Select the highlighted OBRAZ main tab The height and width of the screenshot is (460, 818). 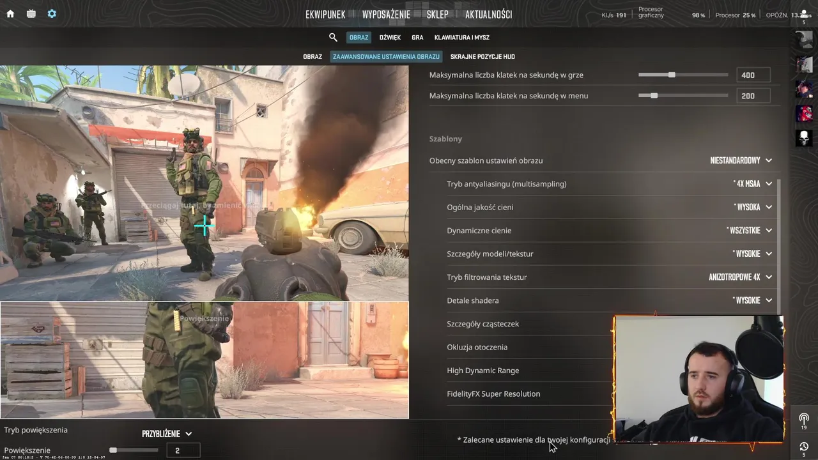coord(359,38)
